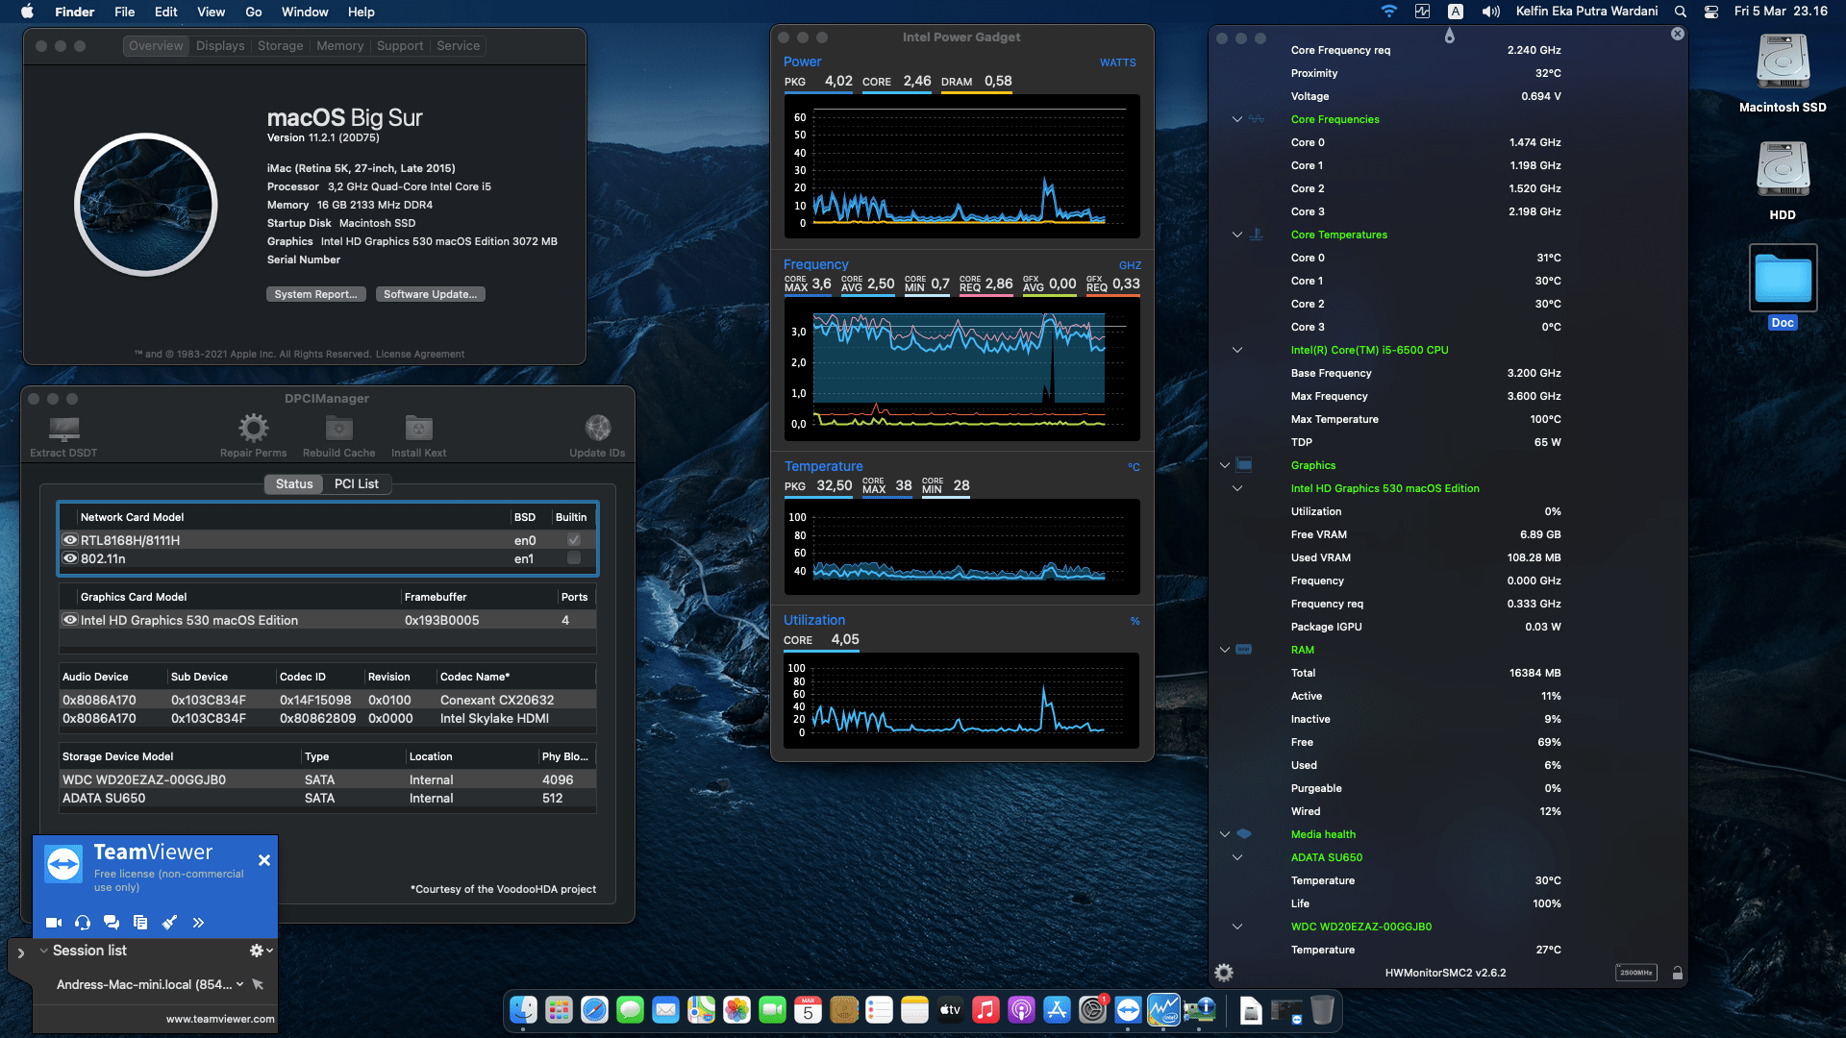Screen dimensions: 1846x1038
Task: Click Intel Power Gadget Power graph
Action: pyautogui.click(x=961, y=166)
